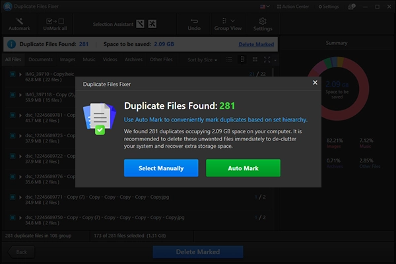The height and width of the screenshot is (264, 396).
Task: Open the second Selection Assistant tools icon
Action: pyautogui.click(x=152, y=24)
